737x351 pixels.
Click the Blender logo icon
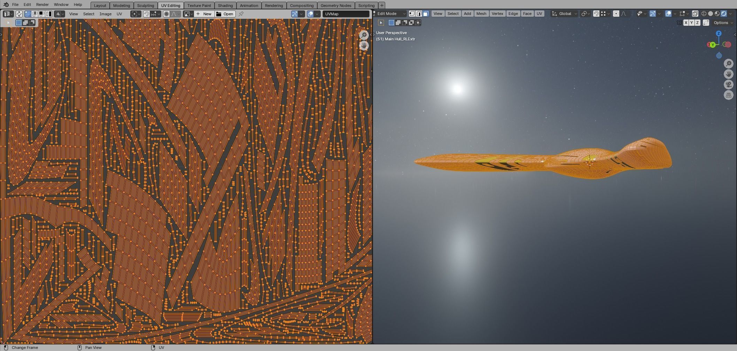pos(6,5)
